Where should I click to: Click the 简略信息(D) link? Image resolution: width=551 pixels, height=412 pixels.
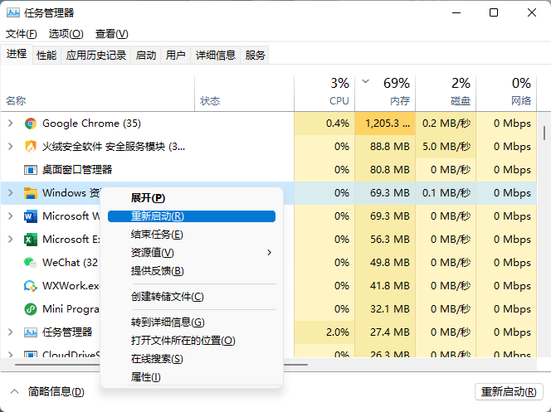[56, 391]
